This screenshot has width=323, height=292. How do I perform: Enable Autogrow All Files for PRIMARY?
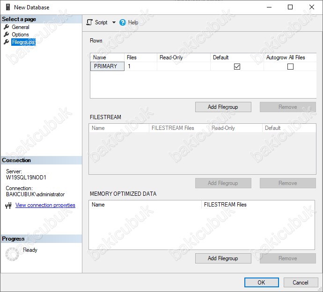coord(290,66)
